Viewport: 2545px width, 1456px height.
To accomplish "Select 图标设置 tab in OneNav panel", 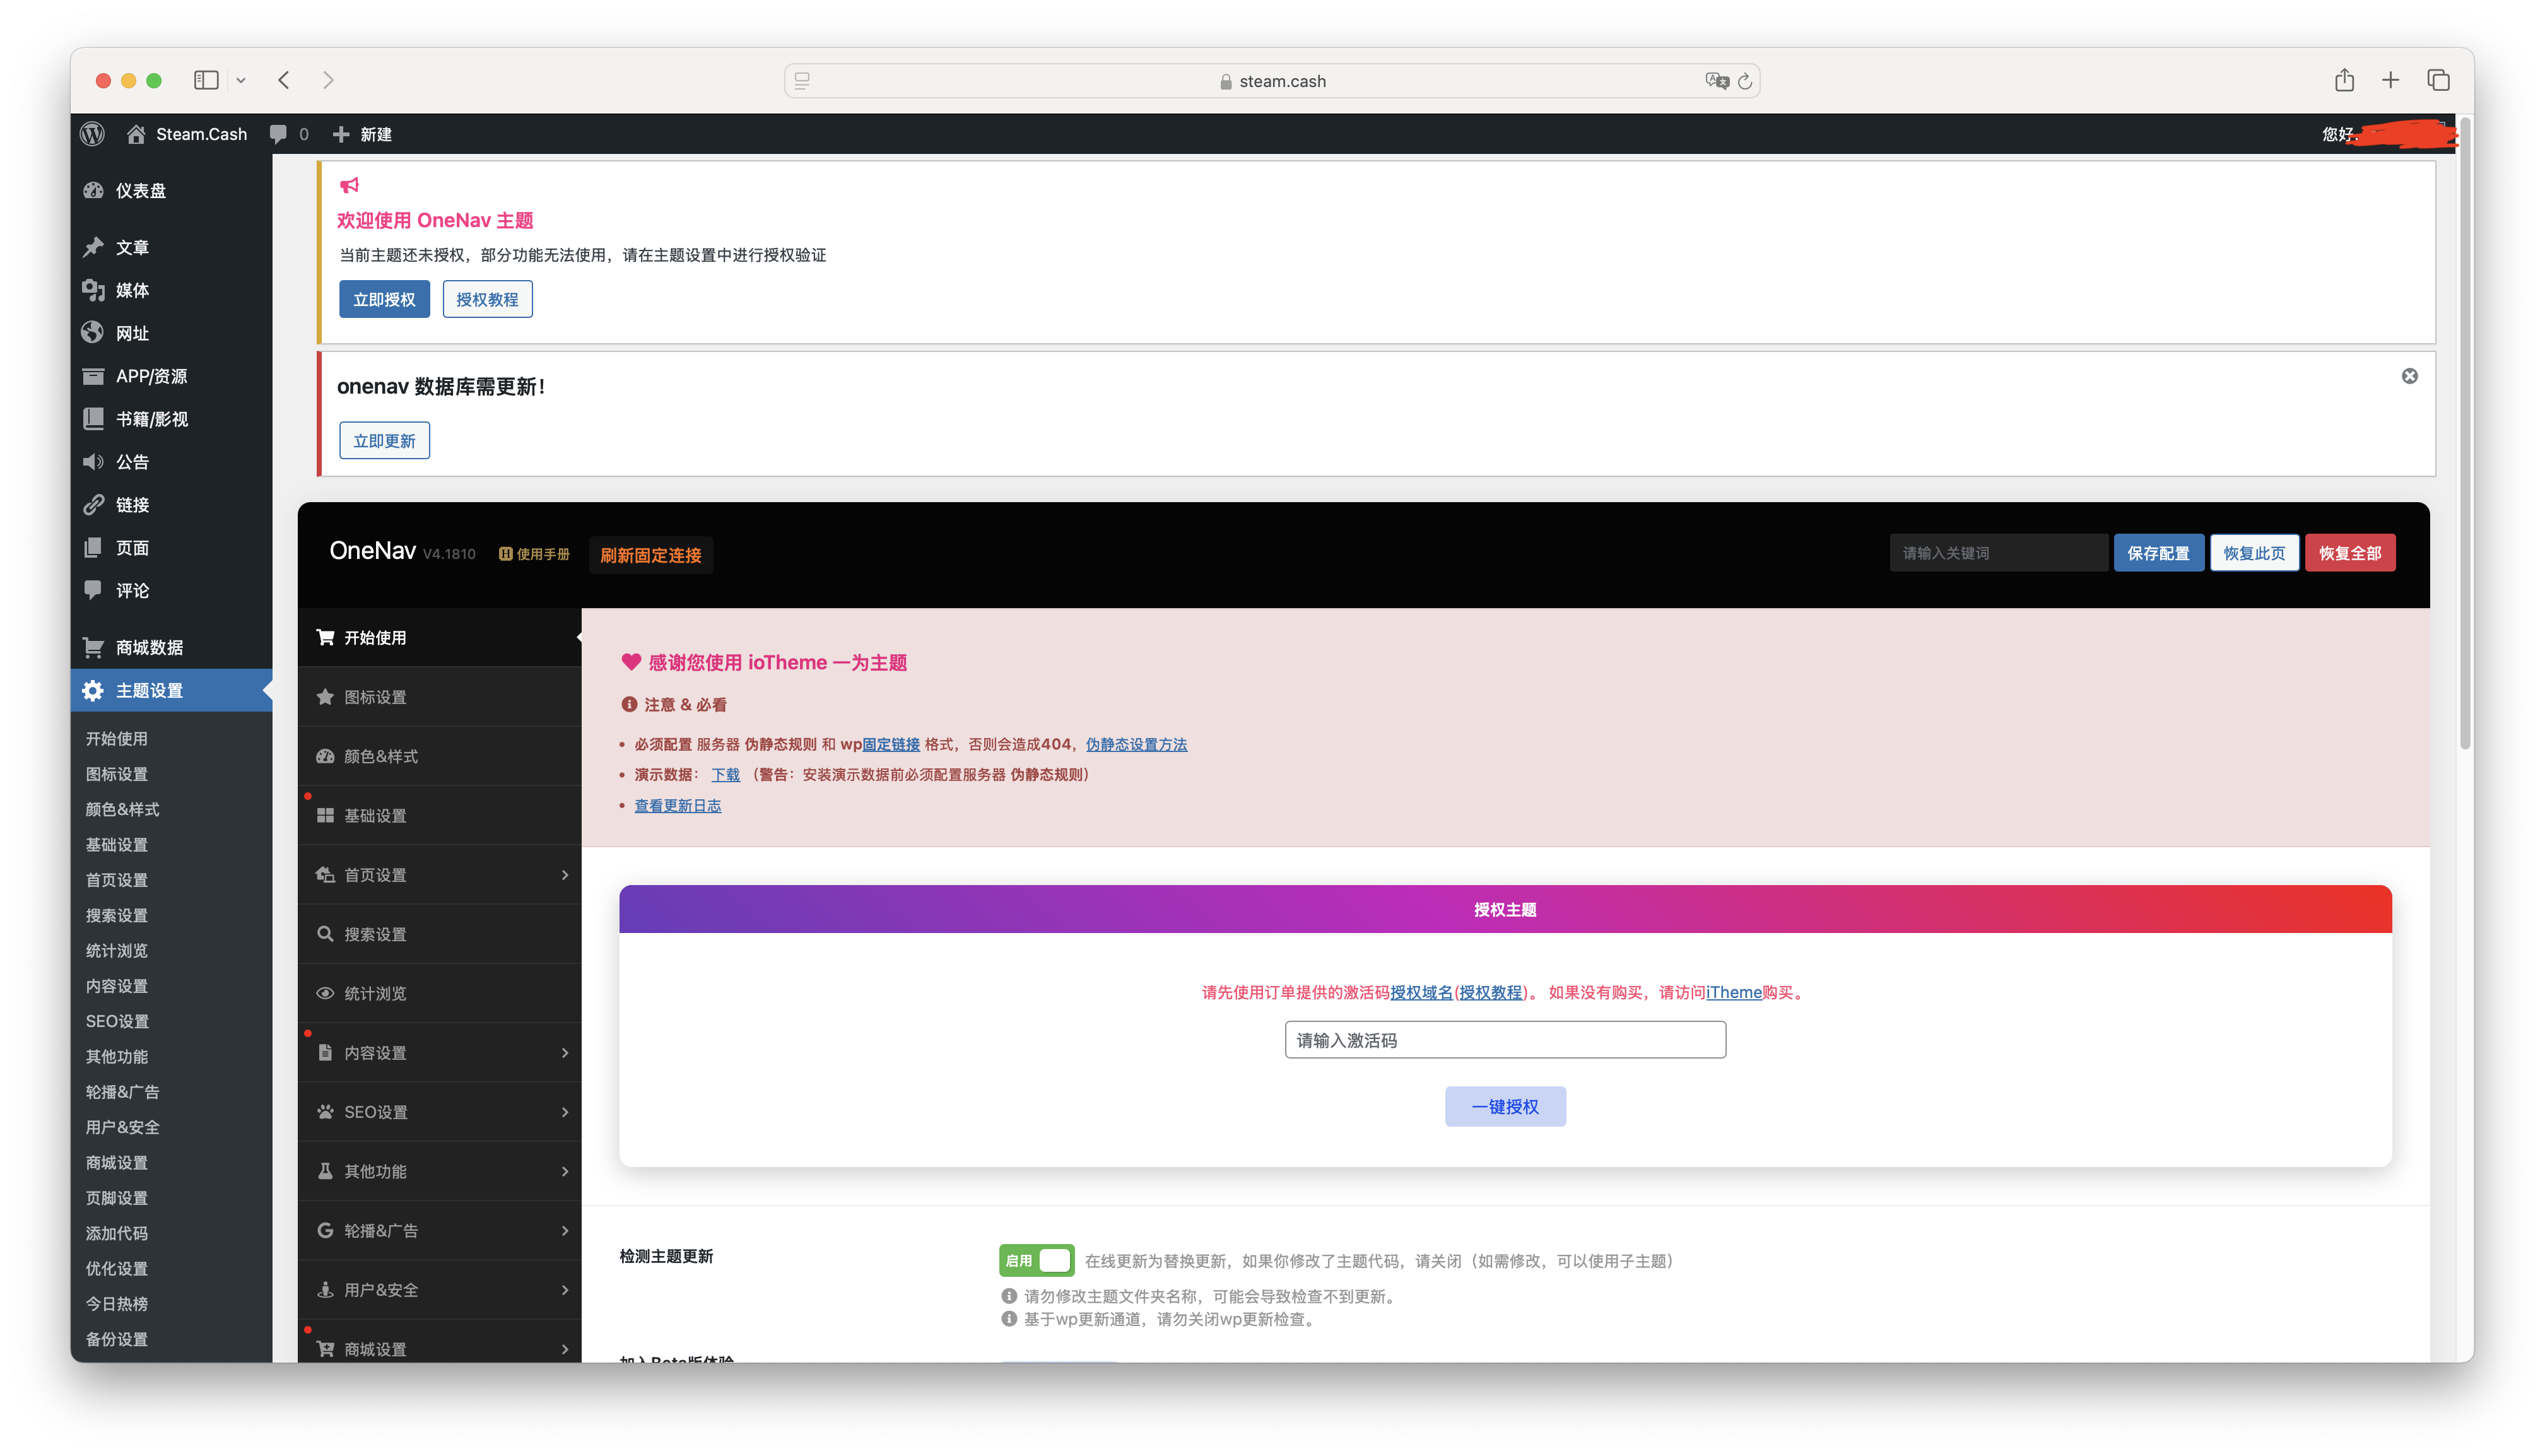I will tap(439, 697).
